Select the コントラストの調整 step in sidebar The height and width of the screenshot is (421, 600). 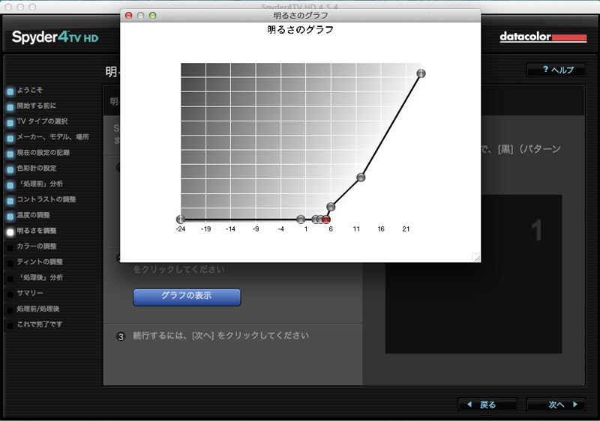coord(46,200)
